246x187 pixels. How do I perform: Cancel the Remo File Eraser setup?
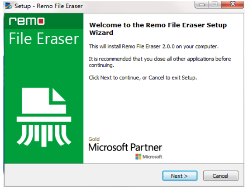point(221,176)
